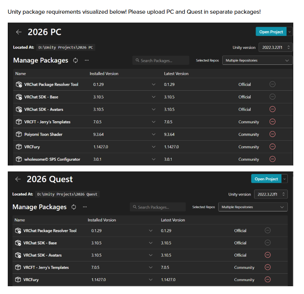Screen dimensions: 304x294
Task: Refresh packages in the 2026 Quest project
Action: pyautogui.click(x=74, y=207)
